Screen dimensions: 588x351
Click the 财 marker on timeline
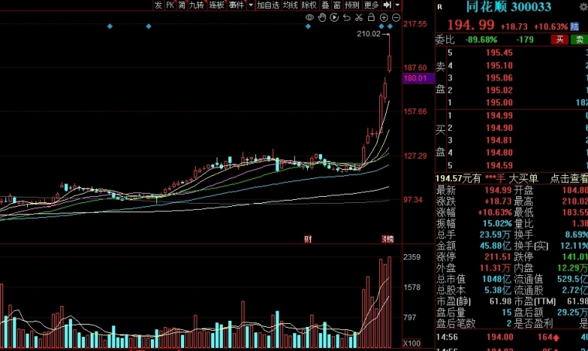pos(308,239)
